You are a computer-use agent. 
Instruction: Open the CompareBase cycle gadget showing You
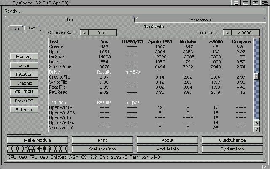[x=98, y=33]
